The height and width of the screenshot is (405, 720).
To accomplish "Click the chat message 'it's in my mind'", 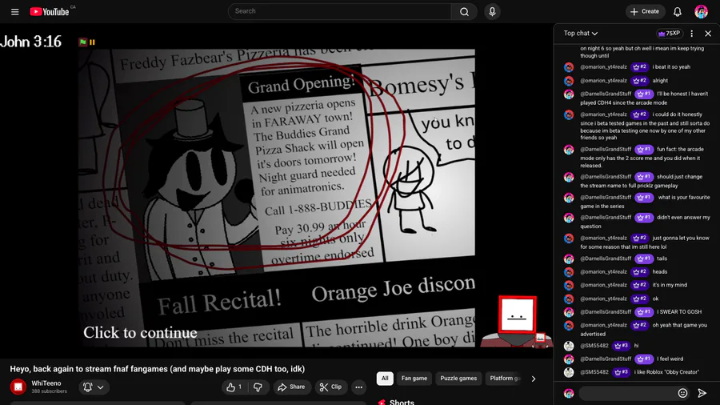I will (x=670, y=285).
